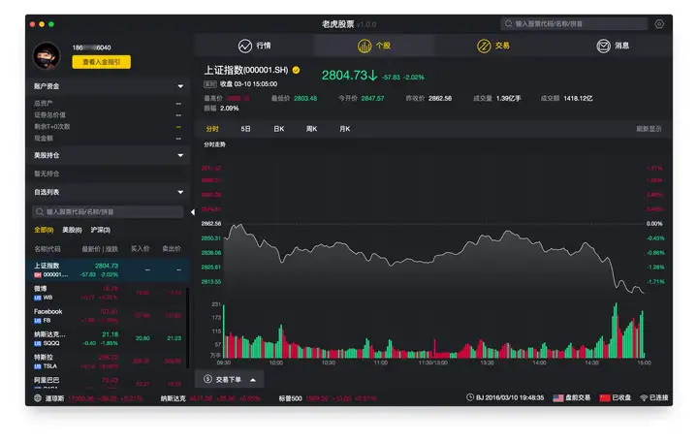Click the 道琼斯 index in status bar

click(54, 398)
